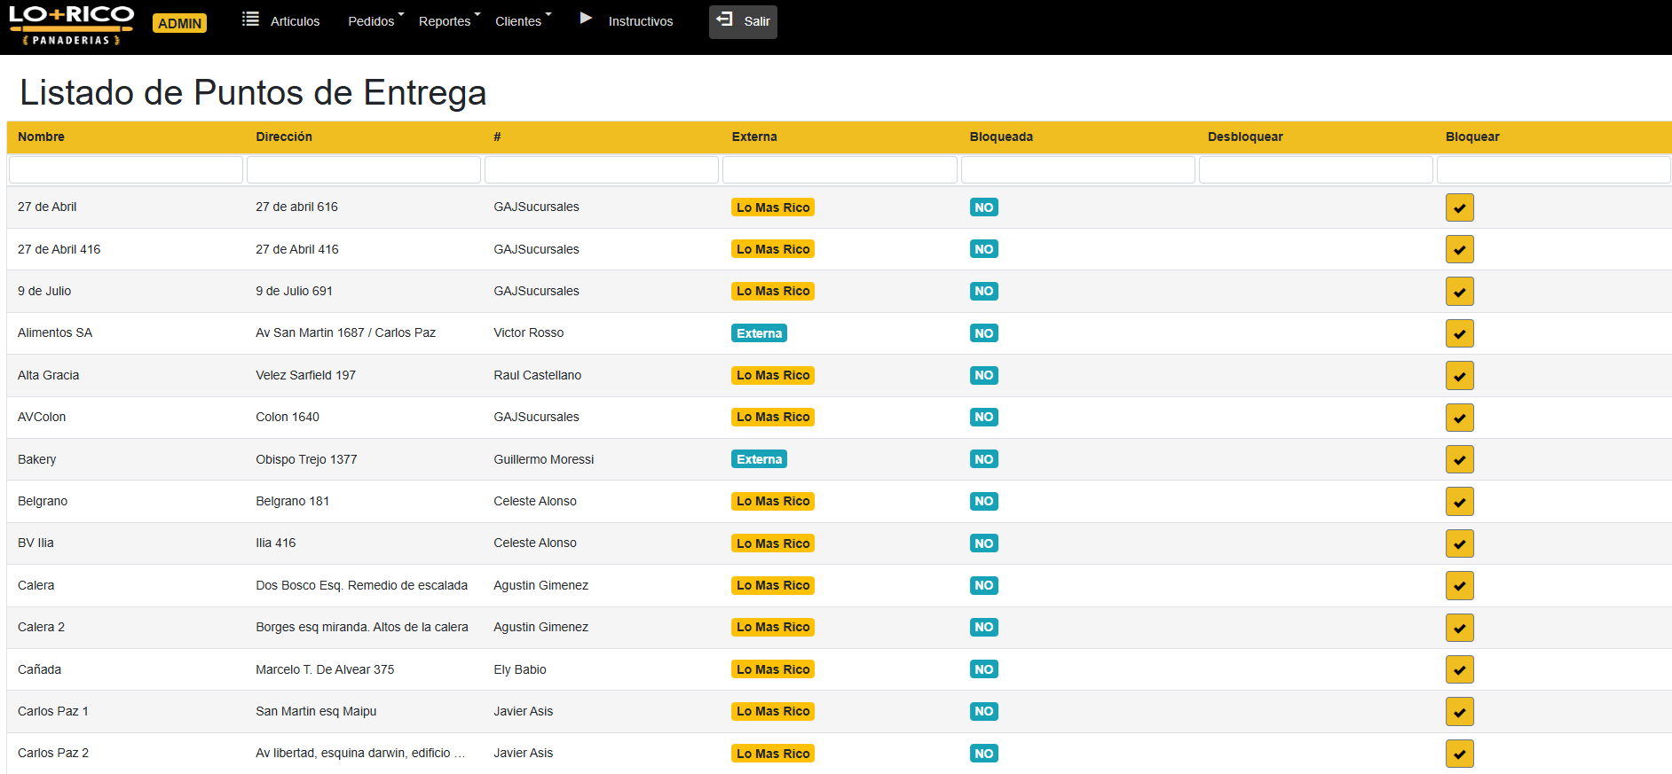Click the Articulos list icon
Image resolution: width=1672 pixels, height=774 pixels.
(x=250, y=20)
